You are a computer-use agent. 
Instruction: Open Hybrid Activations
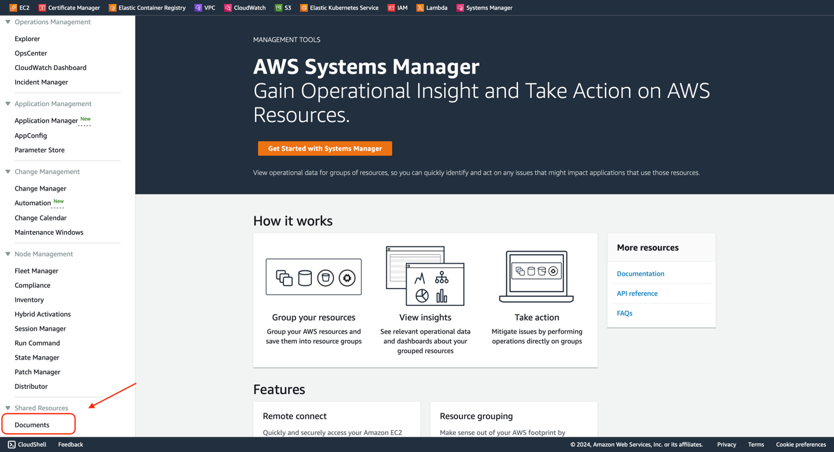(42, 314)
